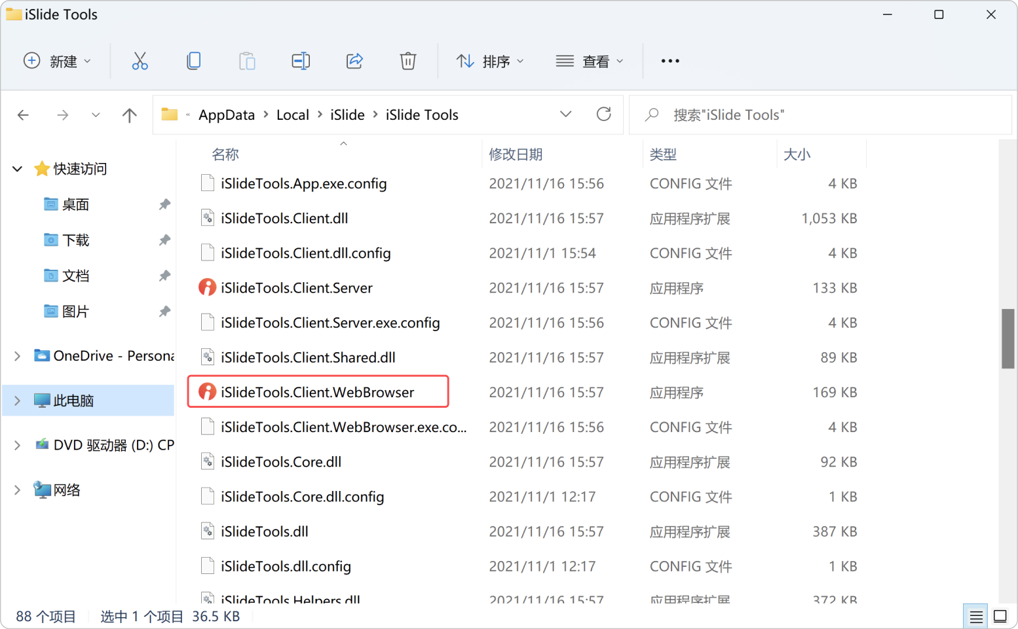Click the pin icon beside 图片

164,312
